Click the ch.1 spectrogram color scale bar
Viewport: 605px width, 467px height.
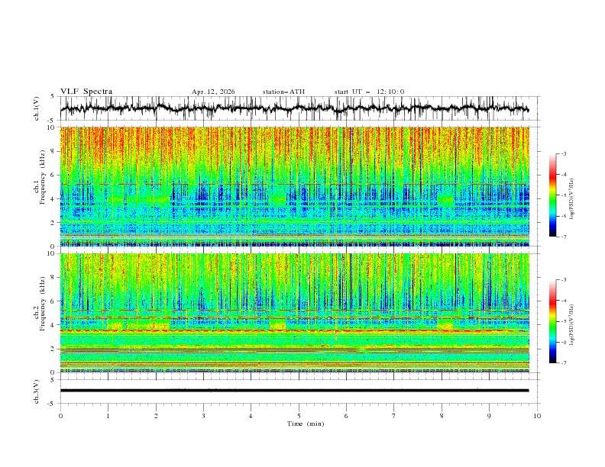(x=552, y=195)
